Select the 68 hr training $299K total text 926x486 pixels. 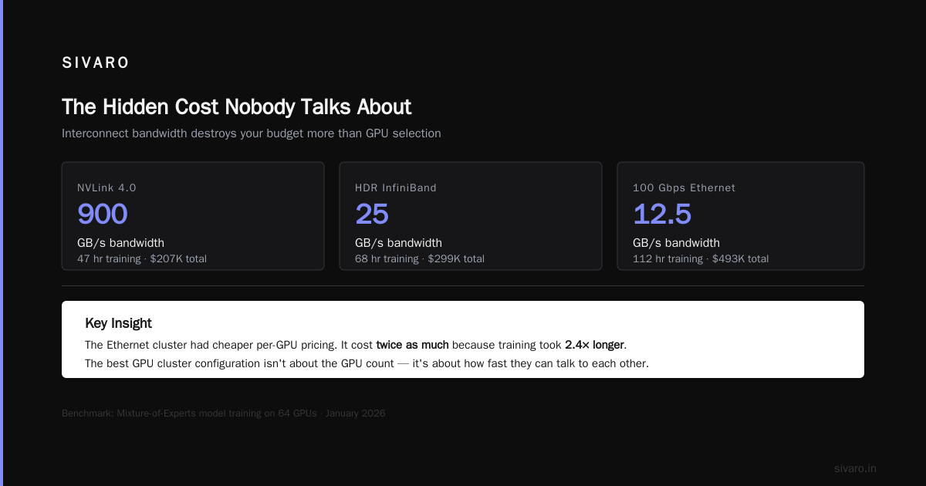click(420, 259)
